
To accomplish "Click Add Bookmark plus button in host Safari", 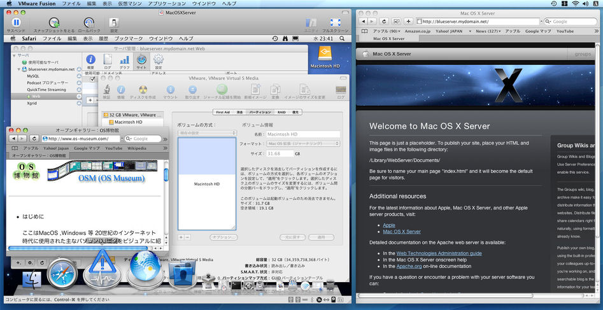I will point(409,22).
